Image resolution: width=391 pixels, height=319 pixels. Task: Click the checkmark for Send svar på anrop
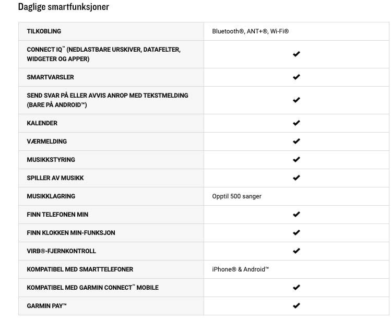(296, 100)
